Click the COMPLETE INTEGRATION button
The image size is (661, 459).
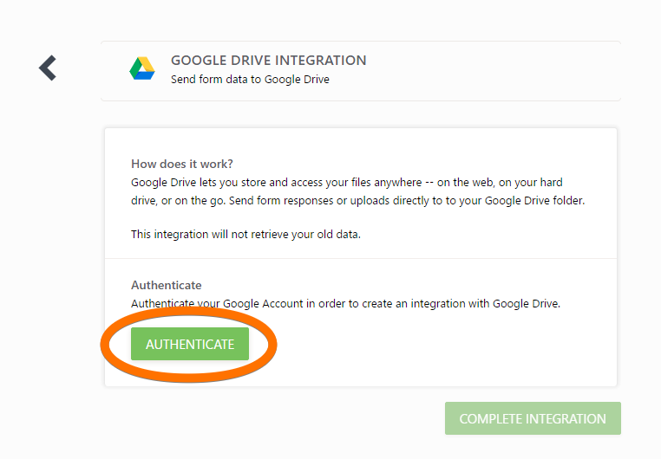point(533,418)
